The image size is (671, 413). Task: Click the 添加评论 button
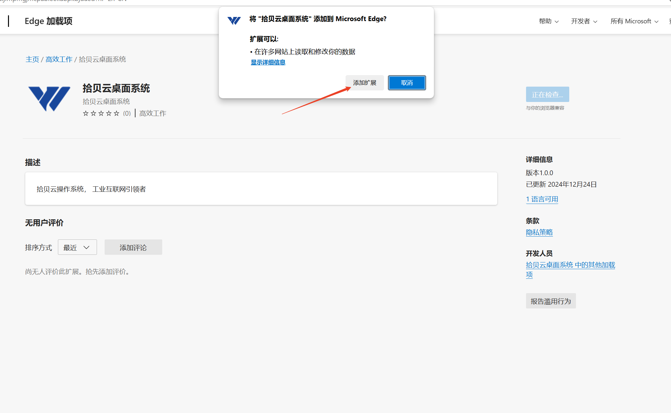point(133,247)
